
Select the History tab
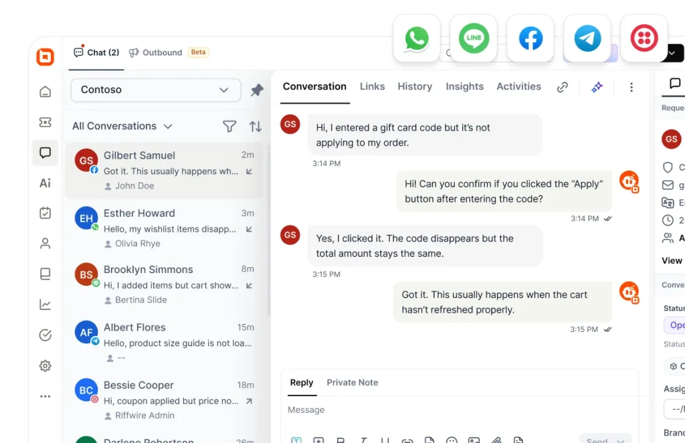point(415,86)
